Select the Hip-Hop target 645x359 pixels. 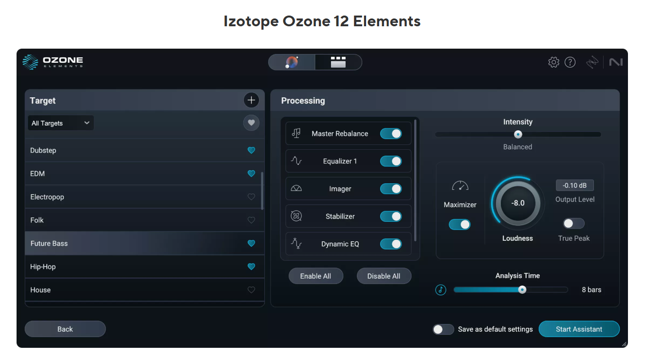tap(145, 267)
